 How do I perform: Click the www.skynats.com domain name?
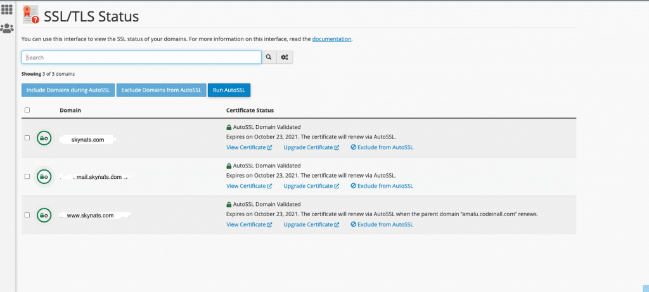click(90, 216)
